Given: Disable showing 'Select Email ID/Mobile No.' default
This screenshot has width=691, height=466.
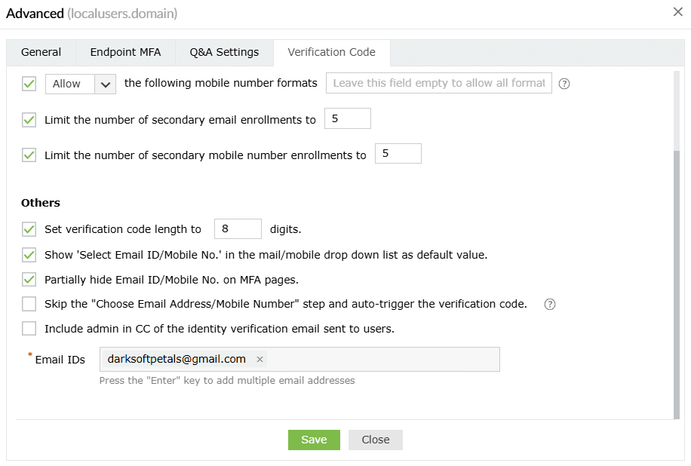Looking at the screenshot, I should 29,254.
